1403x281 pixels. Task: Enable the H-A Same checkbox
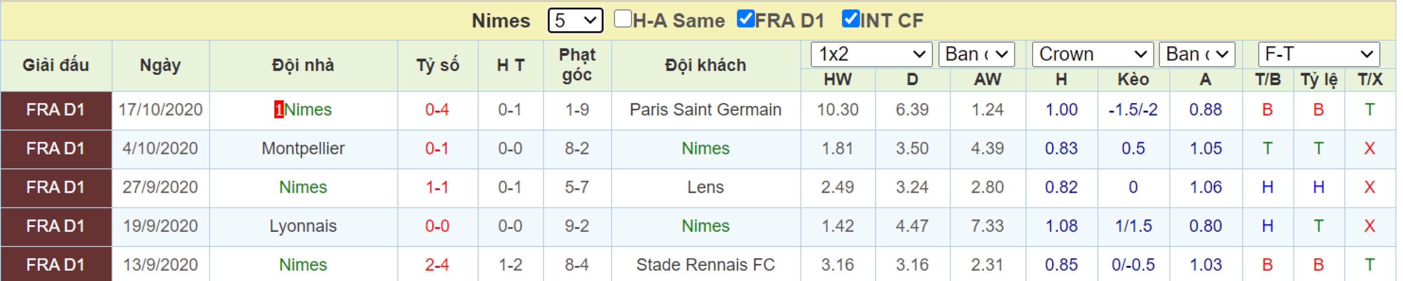point(622,19)
